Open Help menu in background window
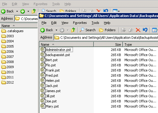 68,4
